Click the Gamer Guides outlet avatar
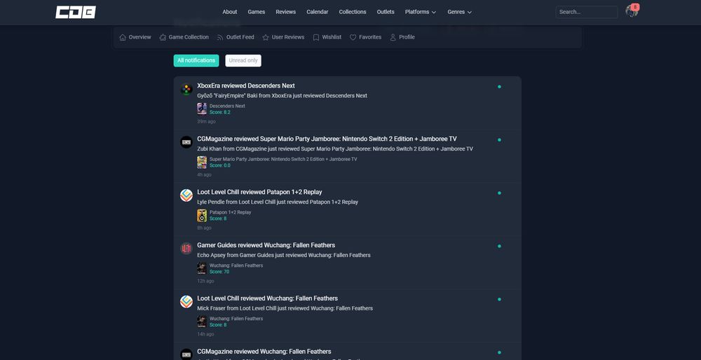The width and height of the screenshot is (701, 360). point(186,249)
